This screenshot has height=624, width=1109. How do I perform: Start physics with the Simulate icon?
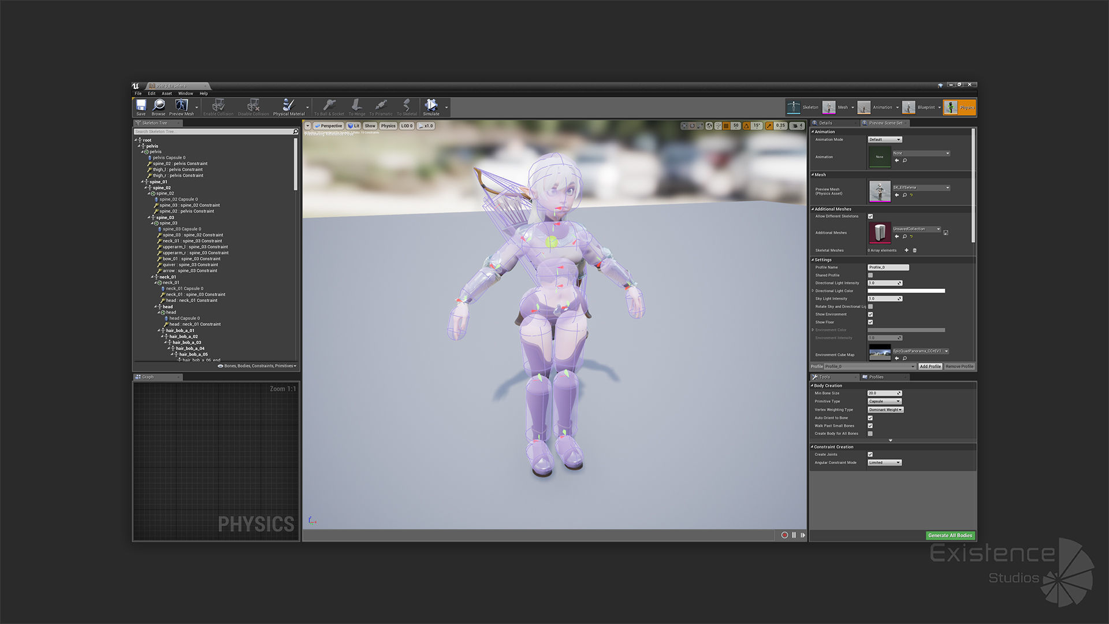point(431,106)
